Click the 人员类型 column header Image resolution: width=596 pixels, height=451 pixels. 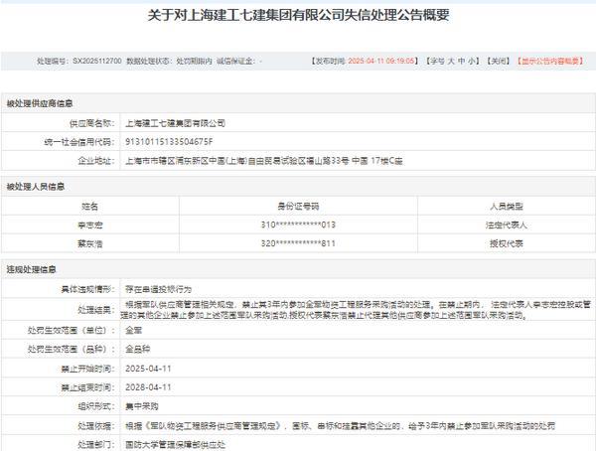tap(507, 206)
